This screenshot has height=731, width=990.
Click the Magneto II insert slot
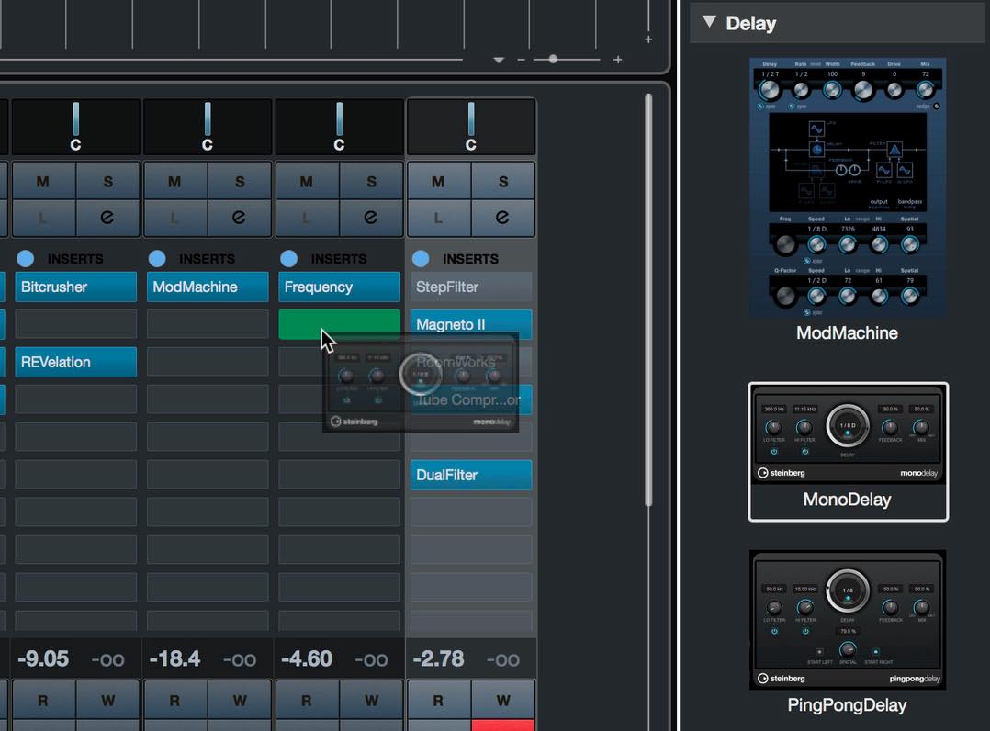coord(471,324)
